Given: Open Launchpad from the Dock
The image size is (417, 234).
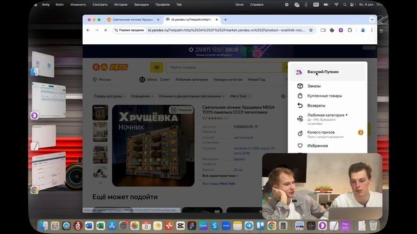Looking at the screenshot, I should pyautogui.click(x=55, y=226).
